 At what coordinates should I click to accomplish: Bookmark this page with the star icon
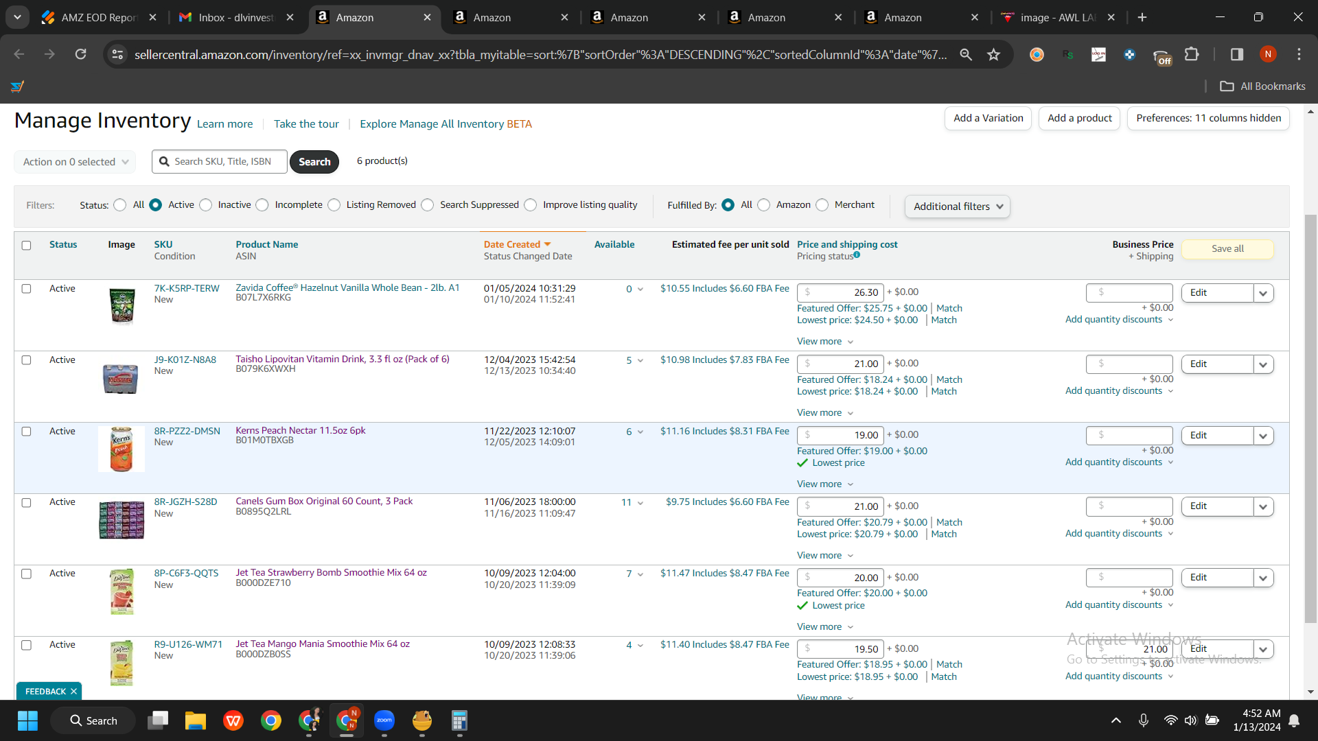click(993, 54)
